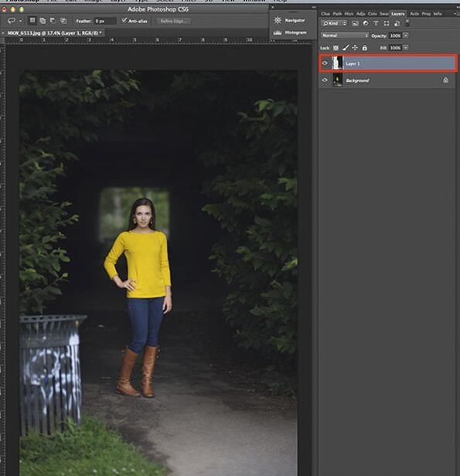Switch to the Acti panel tab
The image size is (460, 476).
[x=414, y=14]
